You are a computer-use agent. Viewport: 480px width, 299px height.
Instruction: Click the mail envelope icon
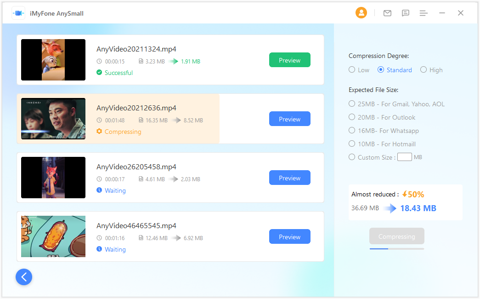(x=387, y=13)
